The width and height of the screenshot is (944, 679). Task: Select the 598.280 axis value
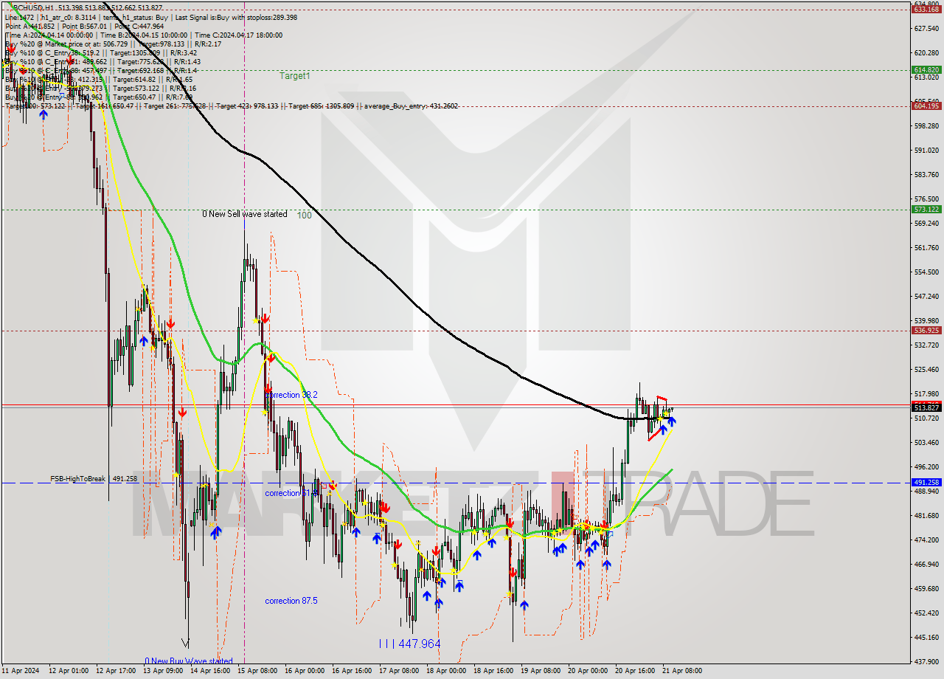pyautogui.click(x=926, y=126)
